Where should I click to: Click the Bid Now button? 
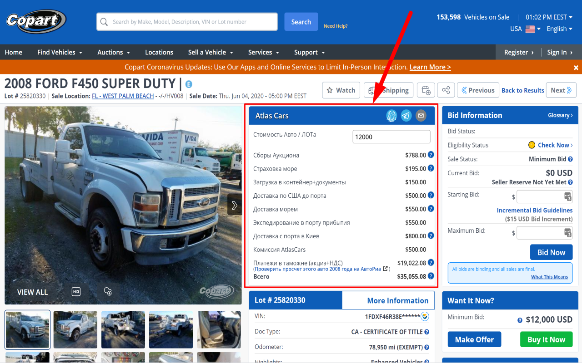click(551, 252)
